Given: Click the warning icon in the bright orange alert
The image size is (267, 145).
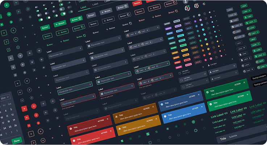Looking at the screenshot, I should (x=120, y=128).
